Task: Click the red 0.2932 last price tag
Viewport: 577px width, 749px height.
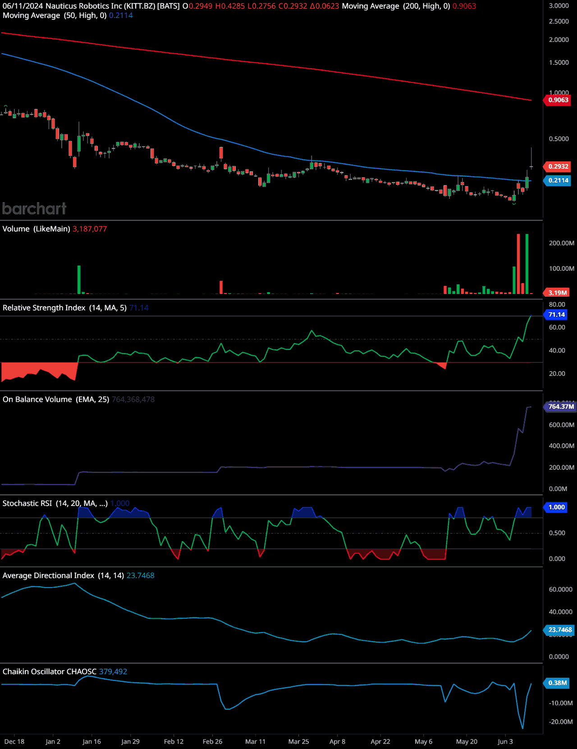Action: coord(558,166)
